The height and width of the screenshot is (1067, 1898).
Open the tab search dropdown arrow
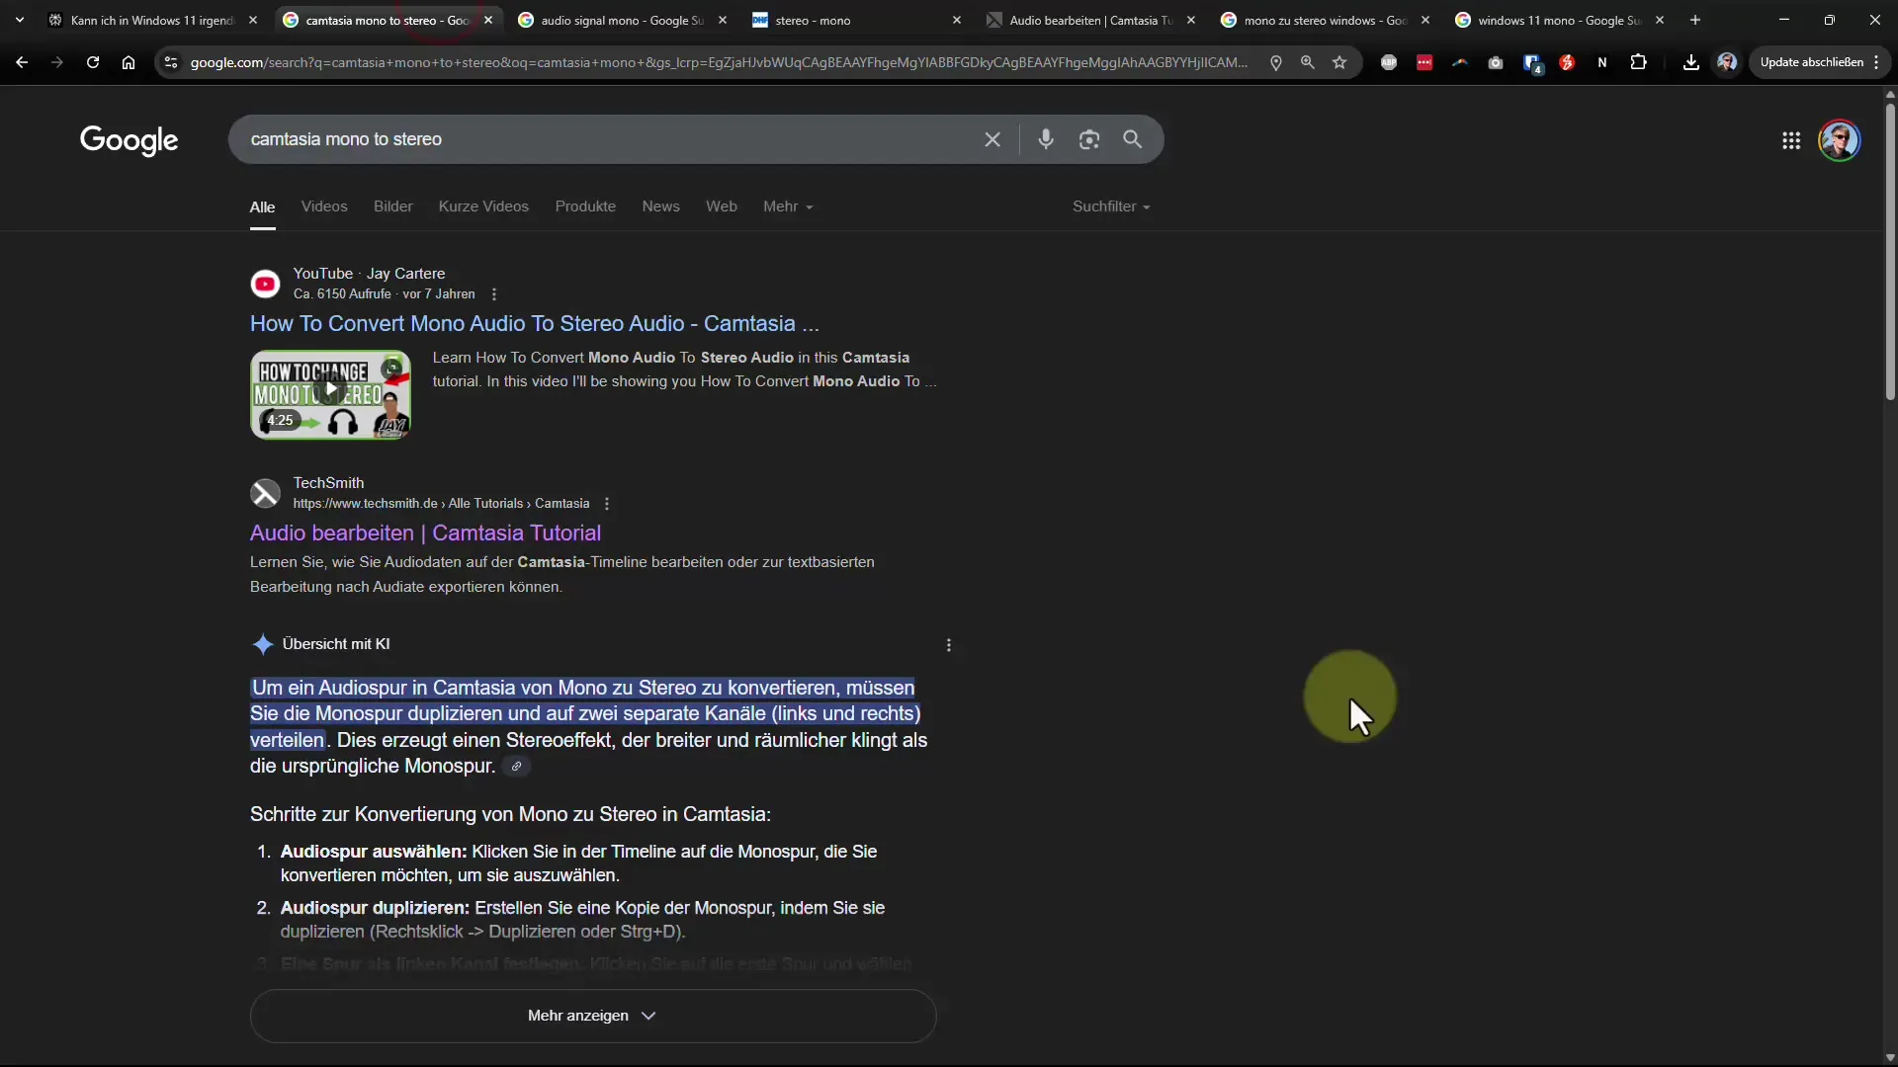coord(20,20)
